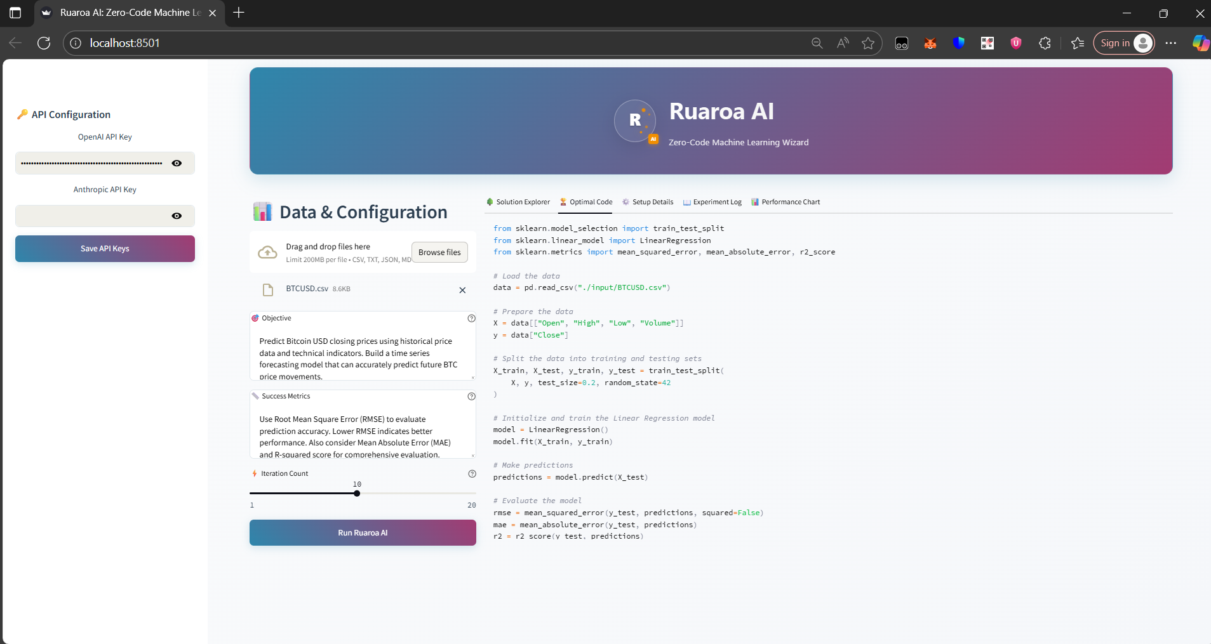Click the Run Ruaroa AI button
Image resolution: width=1211 pixels, height=644 pixels.
coord(363,533)
